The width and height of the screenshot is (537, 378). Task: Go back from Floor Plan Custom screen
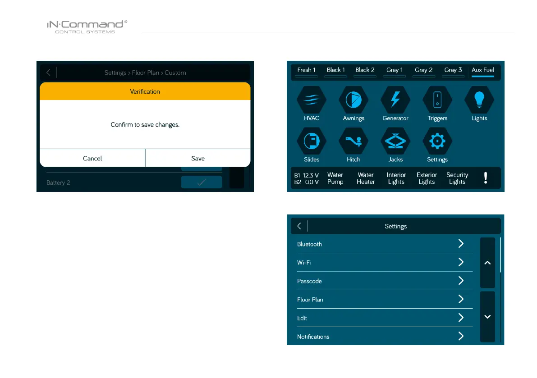48,73
